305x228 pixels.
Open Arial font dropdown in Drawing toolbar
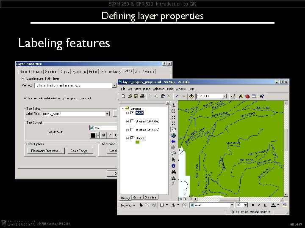point(232,205)
